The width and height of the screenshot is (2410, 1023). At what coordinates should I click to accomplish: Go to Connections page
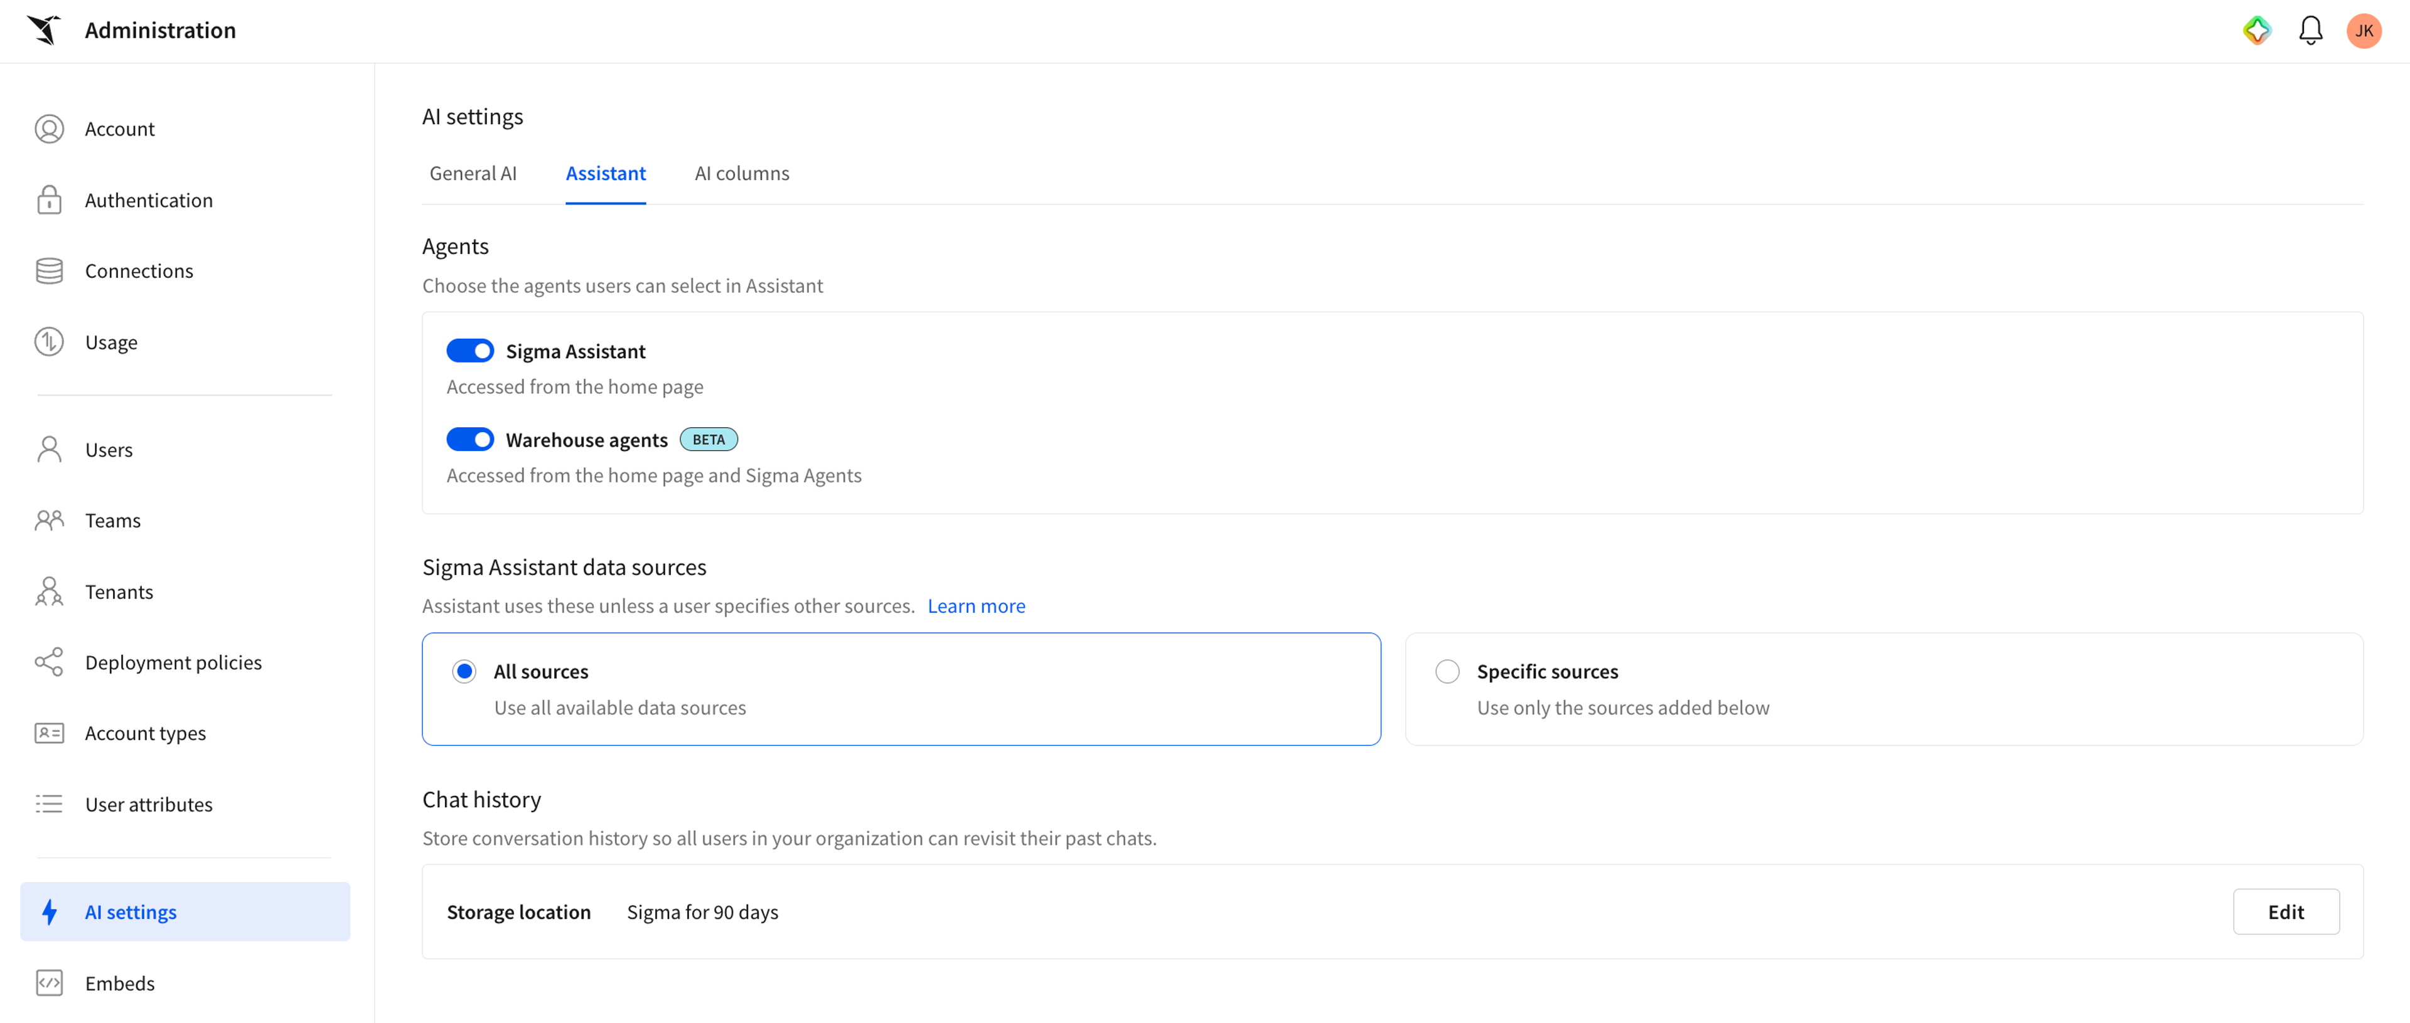pos(185,270)
